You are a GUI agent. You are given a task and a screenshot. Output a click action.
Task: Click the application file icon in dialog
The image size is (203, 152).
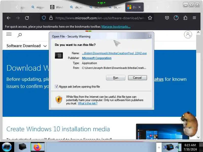click(x=59, y=55)
